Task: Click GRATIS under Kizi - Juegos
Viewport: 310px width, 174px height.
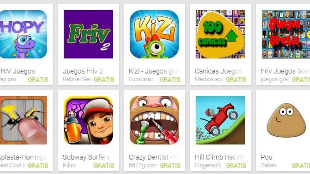Action: coord(170,79)
